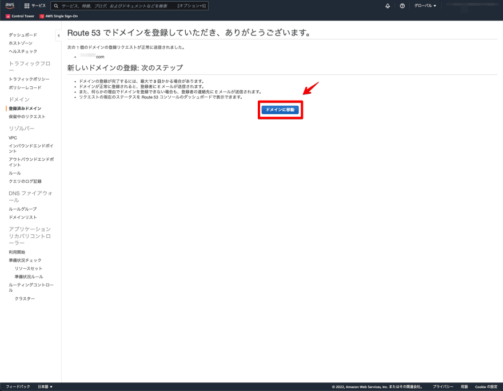Open ドメインリスト in sidebar

(23, 217)
